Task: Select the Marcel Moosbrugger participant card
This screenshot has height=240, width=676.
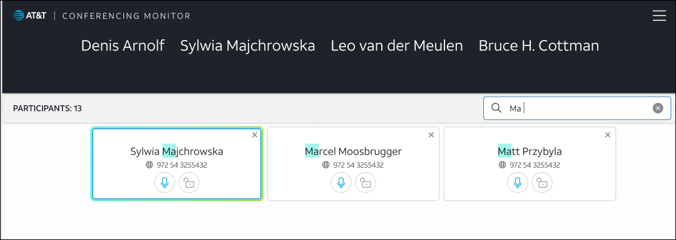Action: pos(353,163)
